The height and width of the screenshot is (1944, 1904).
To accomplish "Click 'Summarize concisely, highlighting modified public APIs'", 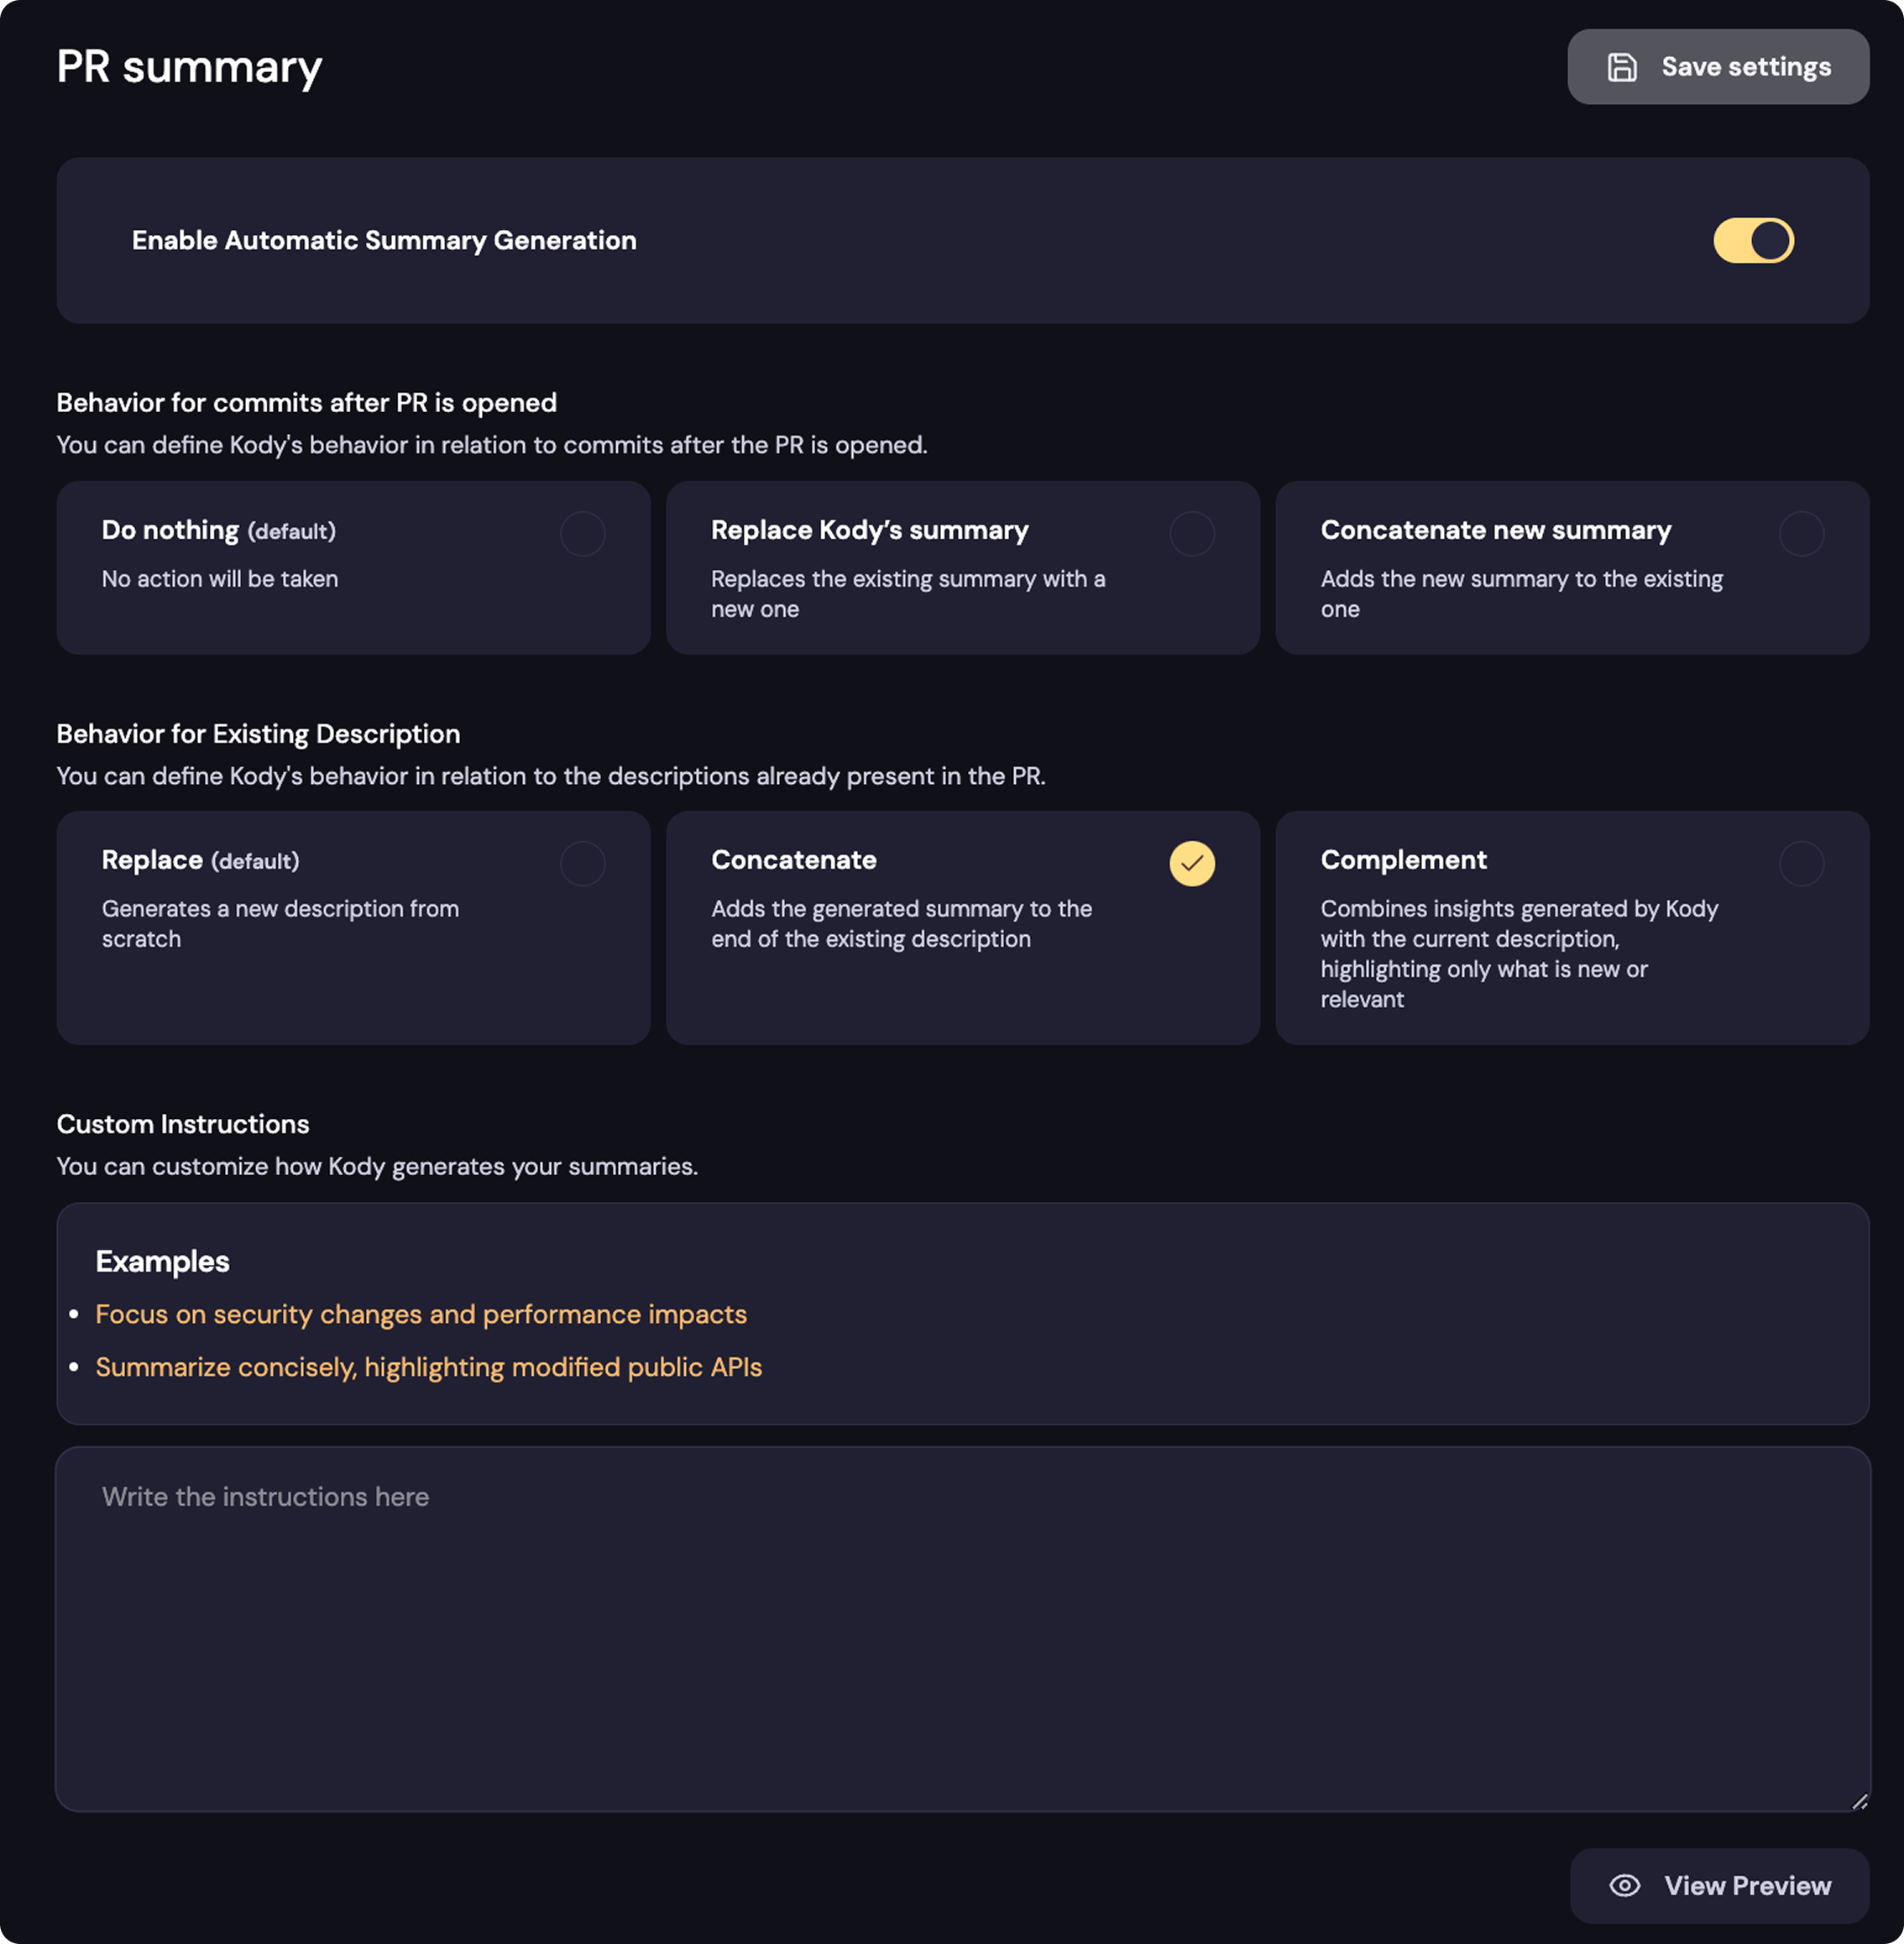I will point(428,1367).
